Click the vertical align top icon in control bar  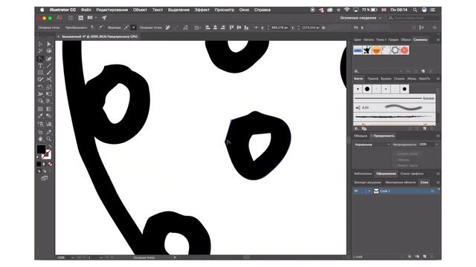231,27
